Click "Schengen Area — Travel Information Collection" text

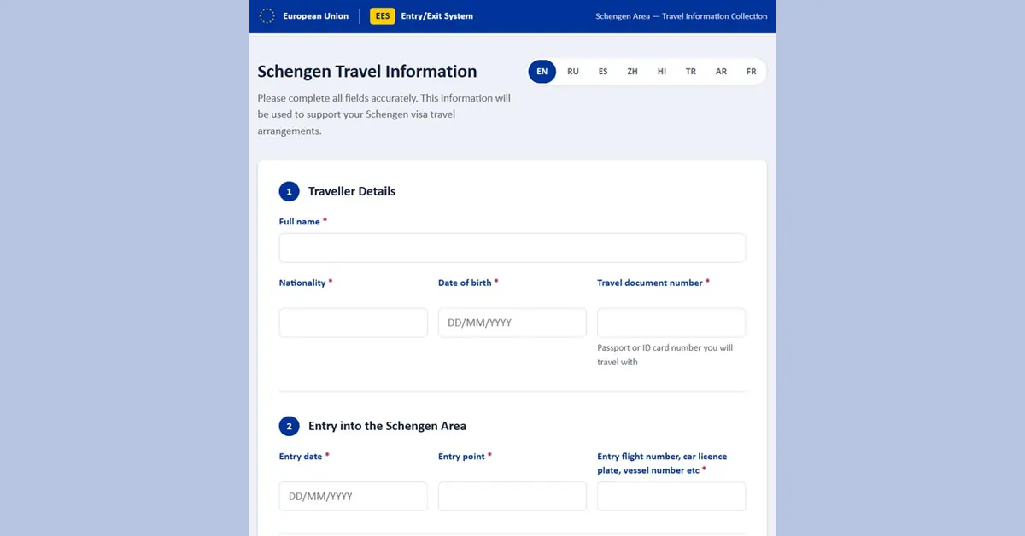(682, 16)
